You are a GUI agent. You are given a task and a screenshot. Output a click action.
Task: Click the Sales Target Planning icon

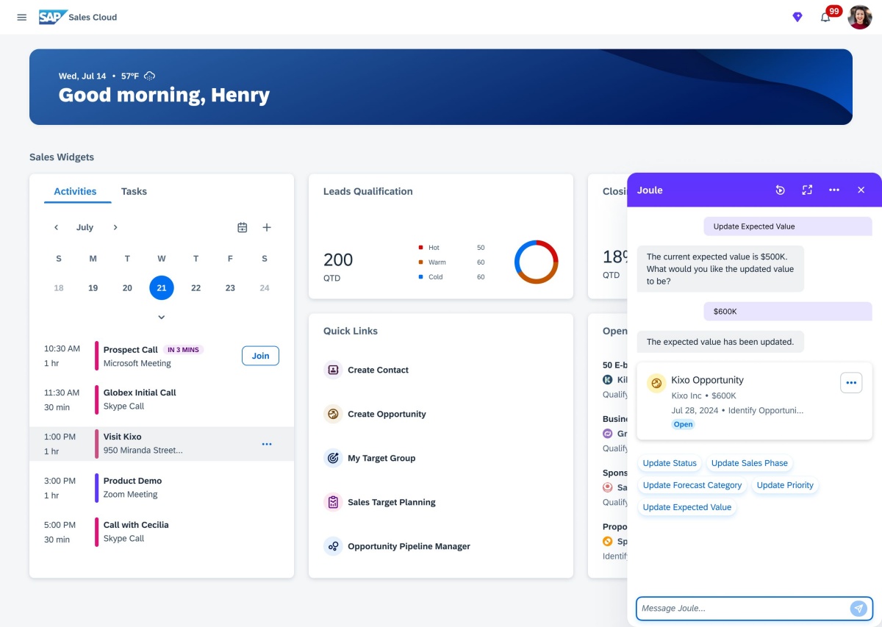(x=333, y=502)
